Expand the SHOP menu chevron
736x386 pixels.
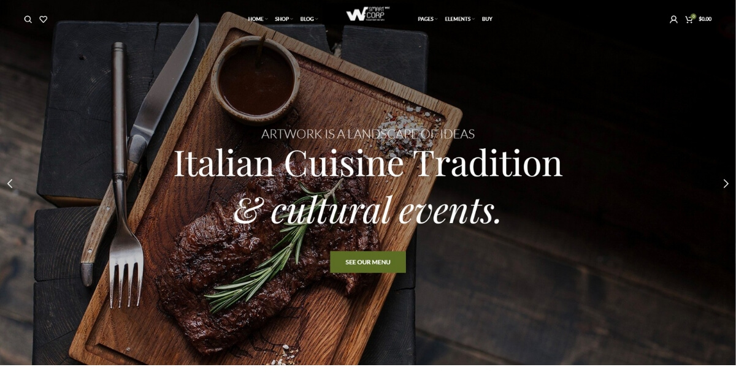coord(292,20)
